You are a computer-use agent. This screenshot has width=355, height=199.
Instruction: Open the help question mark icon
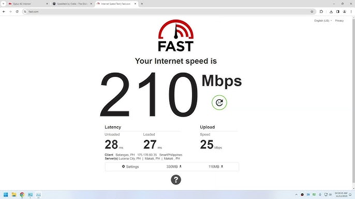tap(176, 179)
